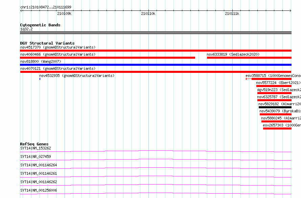Click the red bar under nsv5439079
This screenshot has width=301, height=198.
click(276, 114)
